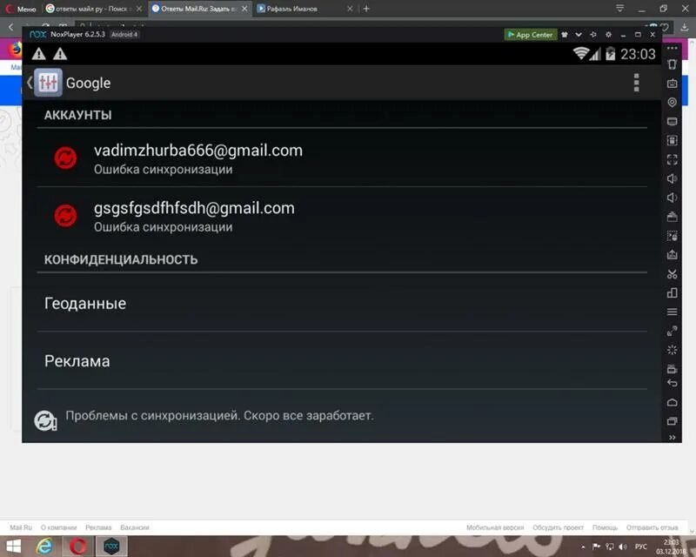Switch to Opera in the taskbar
The image size is (696, 557).
pos(77,547)
